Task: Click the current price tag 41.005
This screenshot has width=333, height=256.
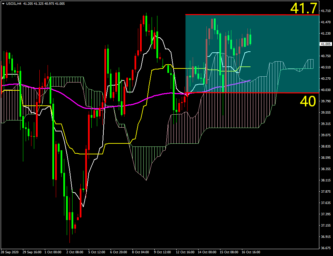Action: tap(326, 44)
